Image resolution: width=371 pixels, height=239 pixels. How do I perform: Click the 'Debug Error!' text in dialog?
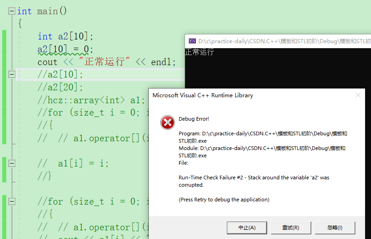194,119
